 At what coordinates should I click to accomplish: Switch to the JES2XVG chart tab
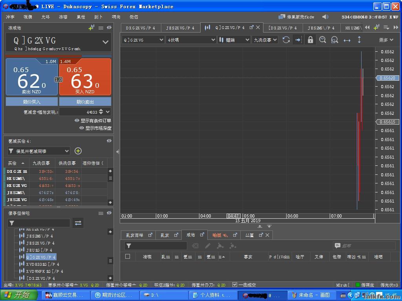click(x=180, y=28)
